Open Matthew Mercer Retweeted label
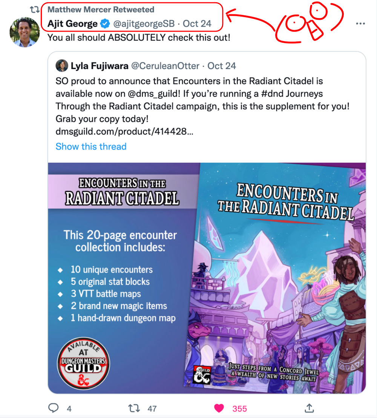The image size is (377, 418). tap(101, 9)
